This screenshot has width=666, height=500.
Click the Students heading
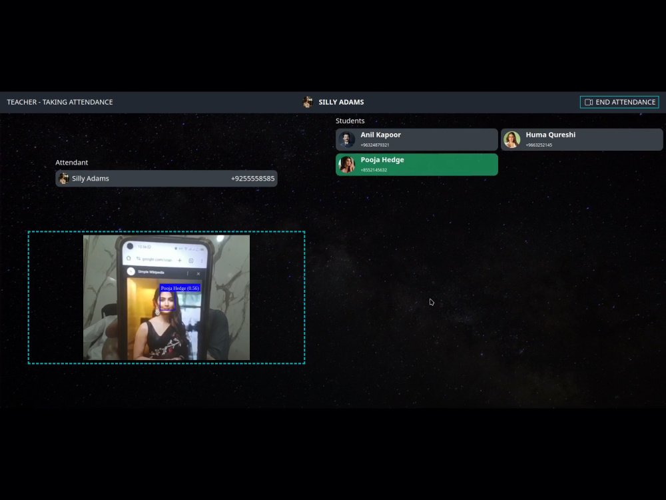350,121
